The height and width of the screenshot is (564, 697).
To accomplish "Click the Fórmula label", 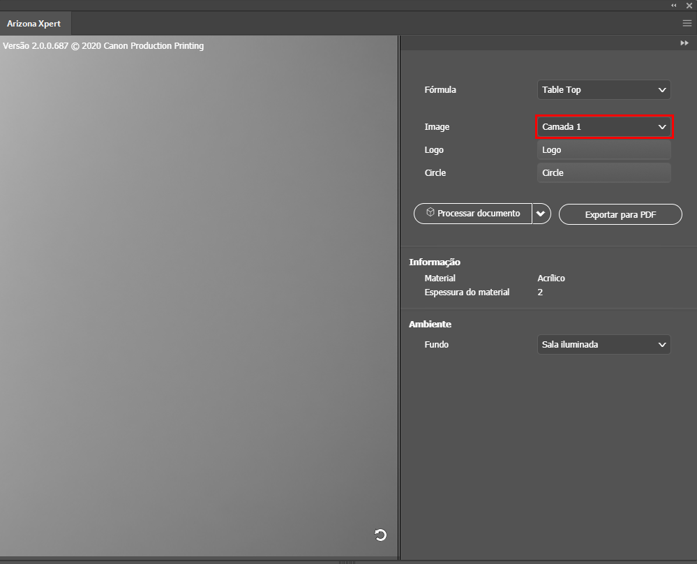I will tap(440, 90).
